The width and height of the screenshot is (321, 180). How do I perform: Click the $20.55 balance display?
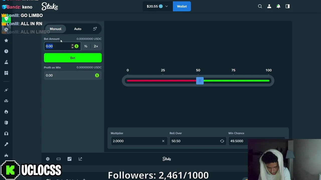tap(152, 6)
